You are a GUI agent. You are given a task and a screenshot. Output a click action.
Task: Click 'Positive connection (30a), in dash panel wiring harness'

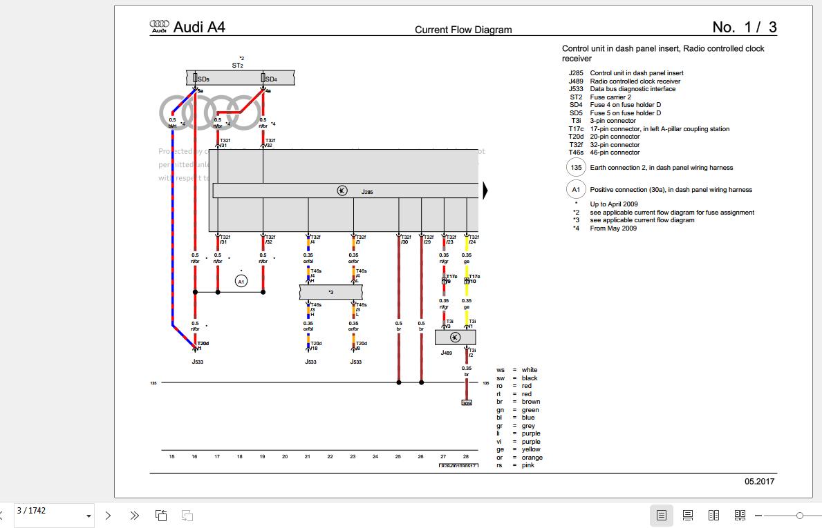(x=671, y=189)
